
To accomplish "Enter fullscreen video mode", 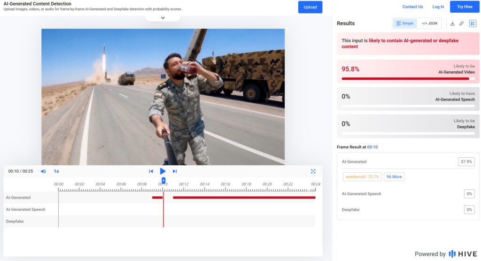I will (x=313, y=171).
